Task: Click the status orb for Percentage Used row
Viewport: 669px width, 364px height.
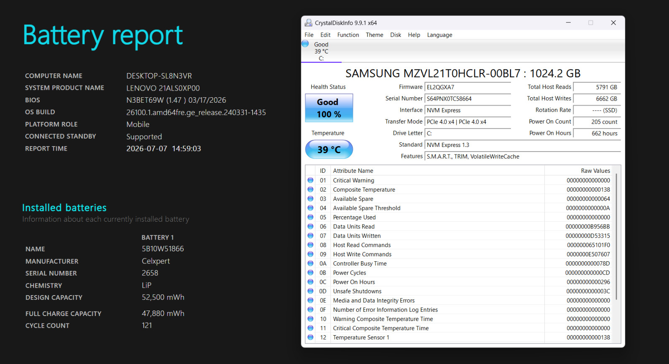Action: click(311, 217)
